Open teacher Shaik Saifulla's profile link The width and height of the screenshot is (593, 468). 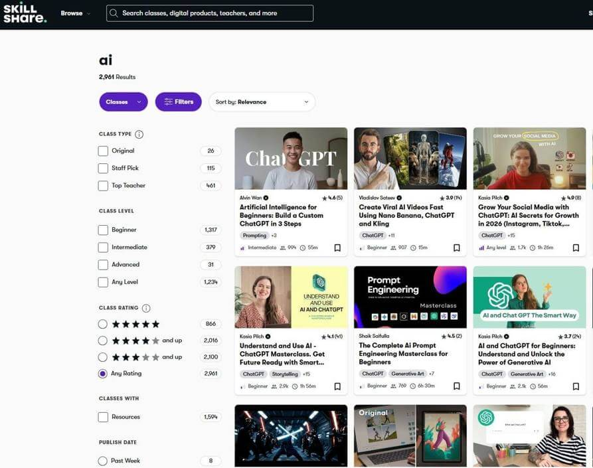click(374, 336)
